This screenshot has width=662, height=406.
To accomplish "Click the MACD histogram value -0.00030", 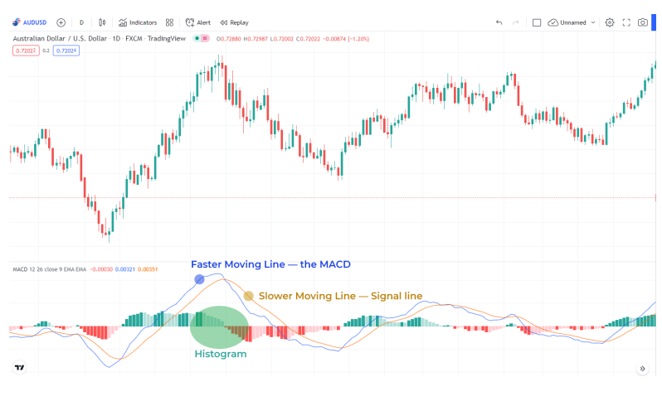I will coord(101,269).
